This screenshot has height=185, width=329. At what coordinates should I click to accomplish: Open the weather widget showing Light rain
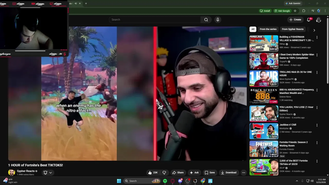(10, 181)
